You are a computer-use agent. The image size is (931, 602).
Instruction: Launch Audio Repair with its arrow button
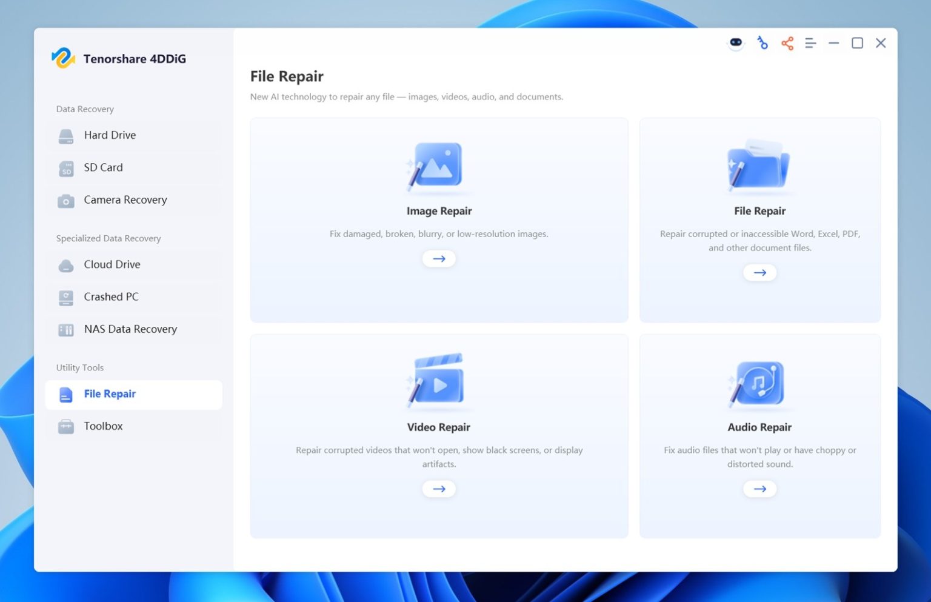click(x=759, y=489)
